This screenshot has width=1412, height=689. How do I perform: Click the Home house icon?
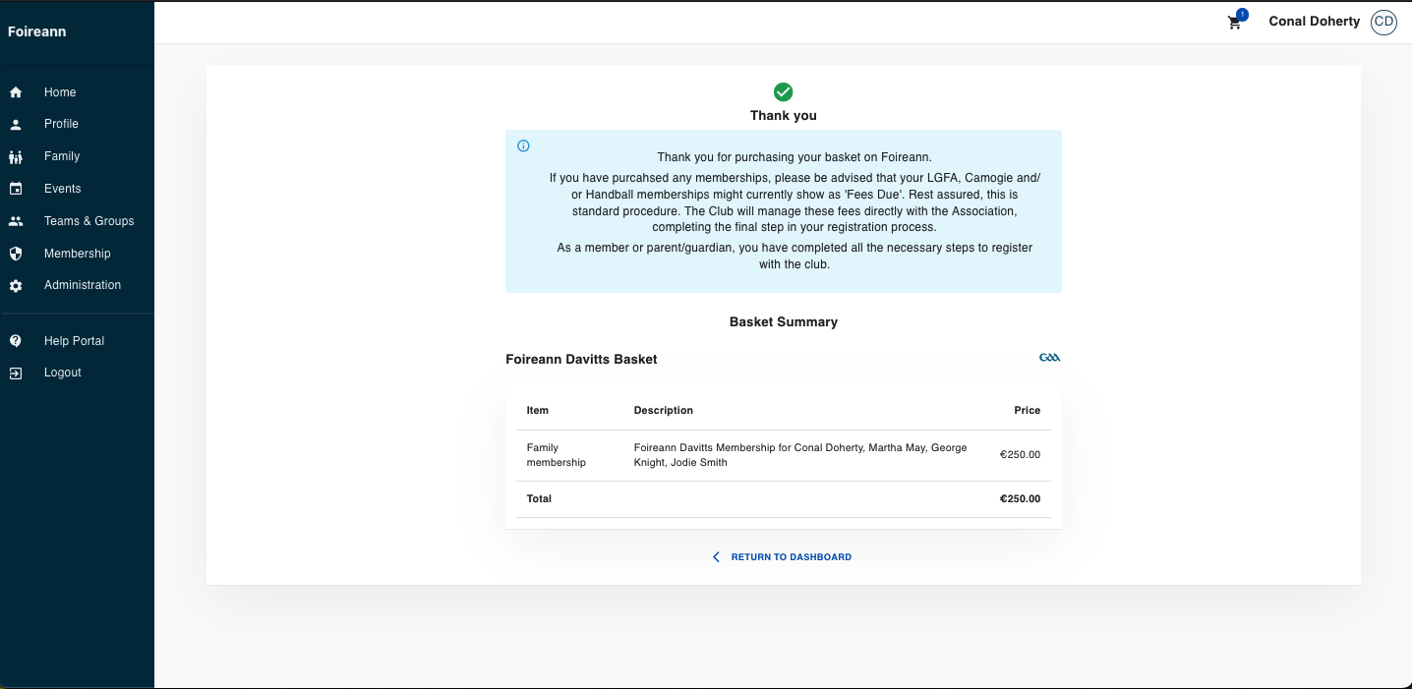16,92
